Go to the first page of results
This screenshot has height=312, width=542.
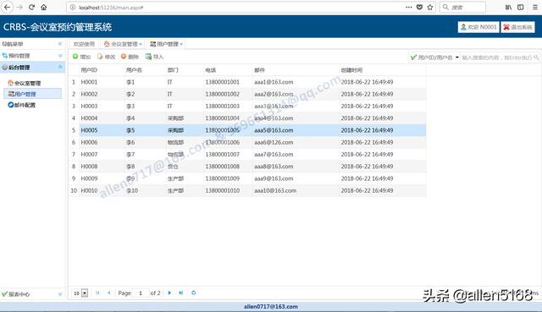[x=98, y=293]
